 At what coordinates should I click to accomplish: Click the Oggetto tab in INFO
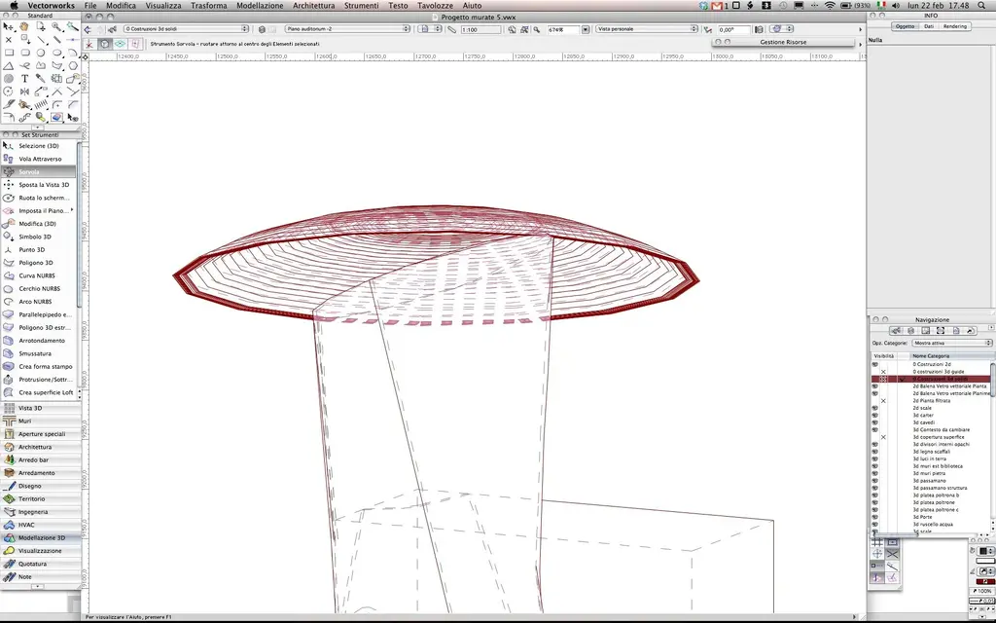pos(905,26)
